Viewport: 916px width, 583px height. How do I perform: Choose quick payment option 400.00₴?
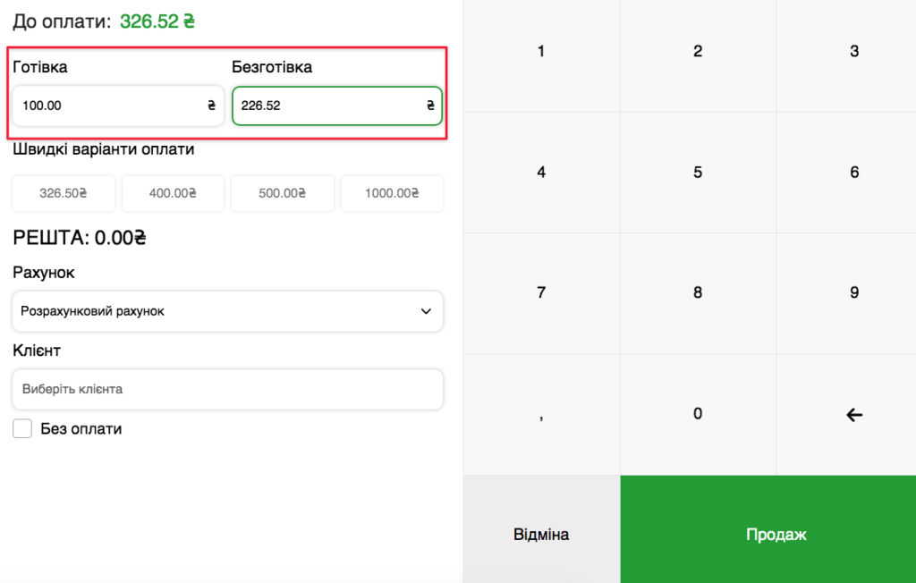173,193
